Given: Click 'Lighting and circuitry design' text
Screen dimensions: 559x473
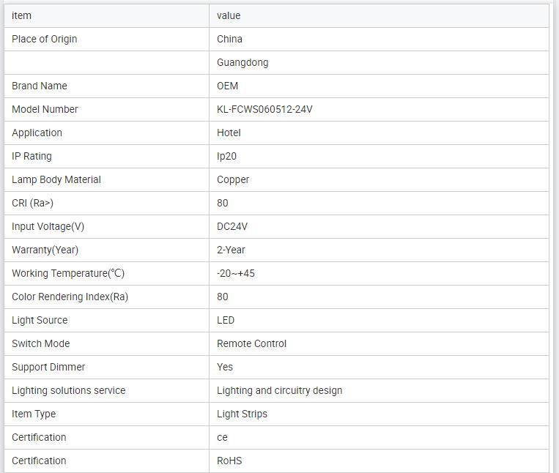Looking at the screenshot, I should coord(279,390).
